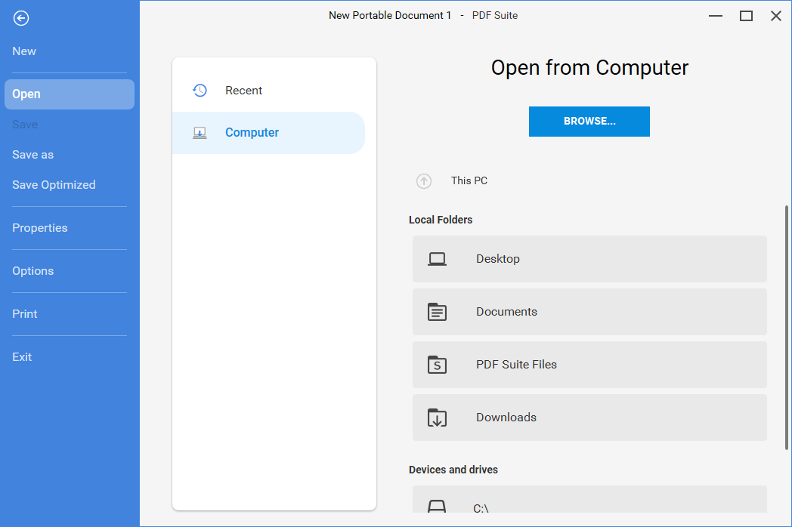
Task: Click the Downloads folder icon
Action: (437, 418)
